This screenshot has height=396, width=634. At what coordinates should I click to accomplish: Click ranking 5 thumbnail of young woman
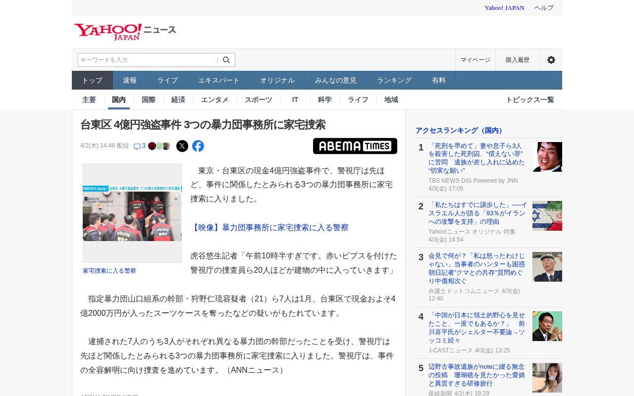coord(547,378)
